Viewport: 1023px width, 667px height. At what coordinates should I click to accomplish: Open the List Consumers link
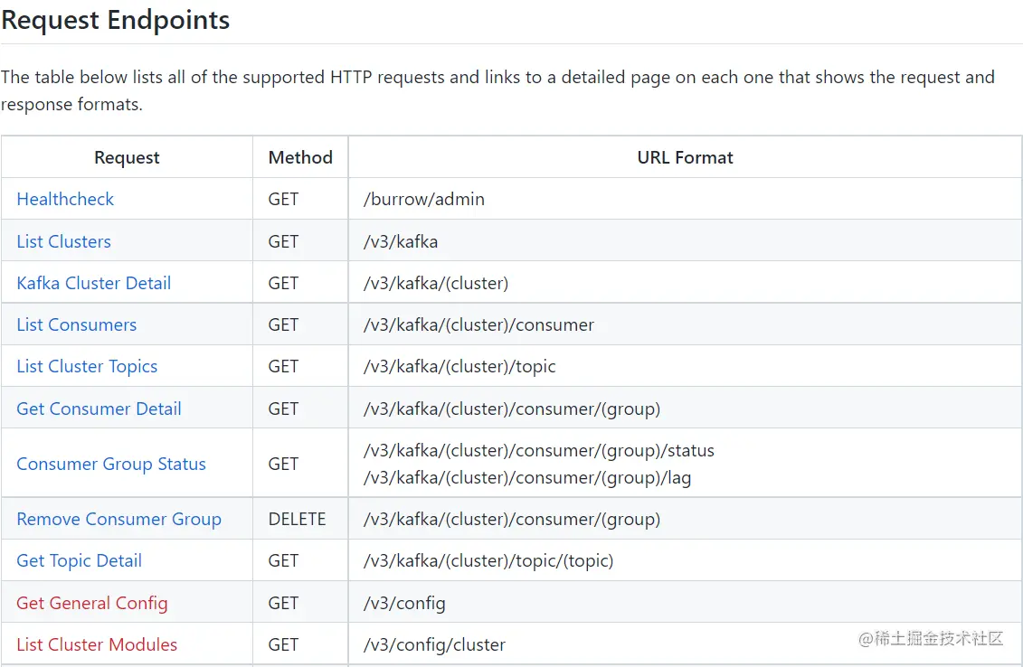coord(76,324)
